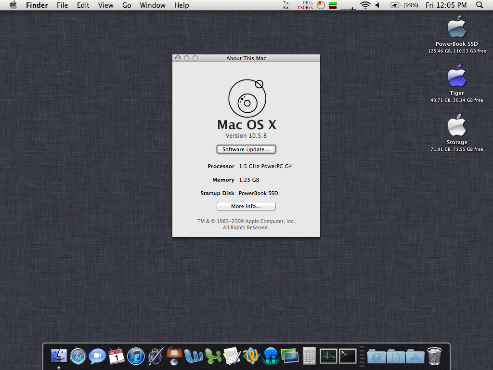Open the Apple menu

[x=13, y=5]
